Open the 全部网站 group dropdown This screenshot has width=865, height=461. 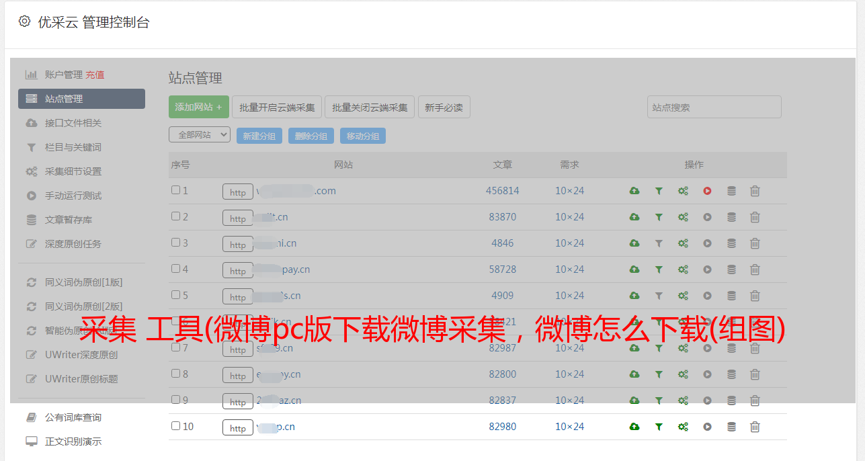coord(199,135)
